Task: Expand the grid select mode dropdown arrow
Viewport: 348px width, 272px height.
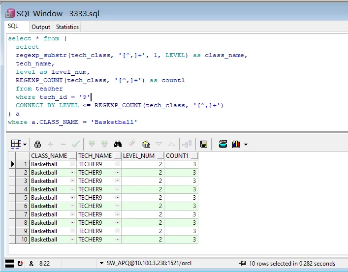Action: click(25, 145)
